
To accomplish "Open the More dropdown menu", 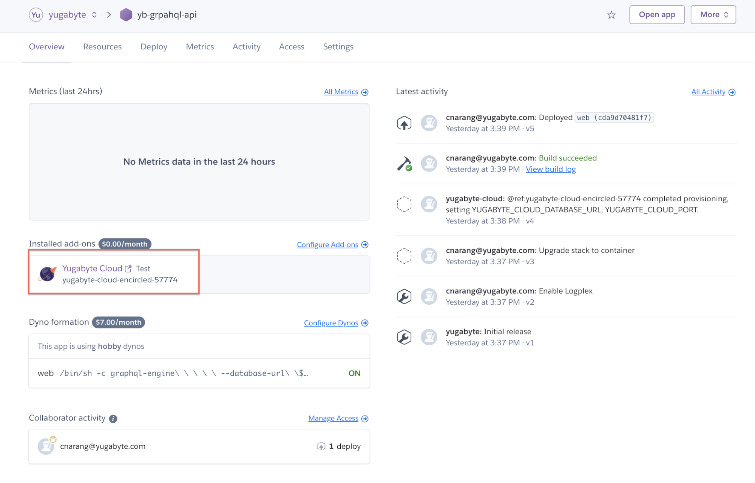I will (x=713, y=15).
